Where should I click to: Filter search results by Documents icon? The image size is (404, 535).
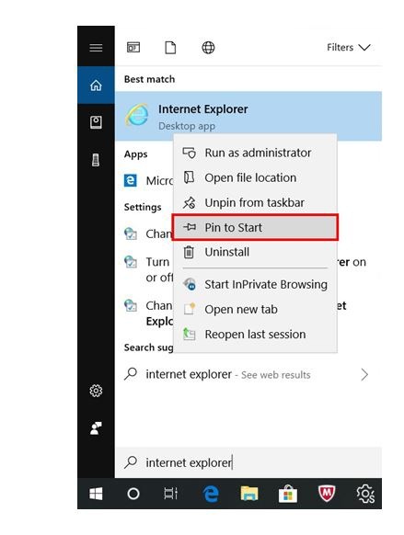pos(170,48)
